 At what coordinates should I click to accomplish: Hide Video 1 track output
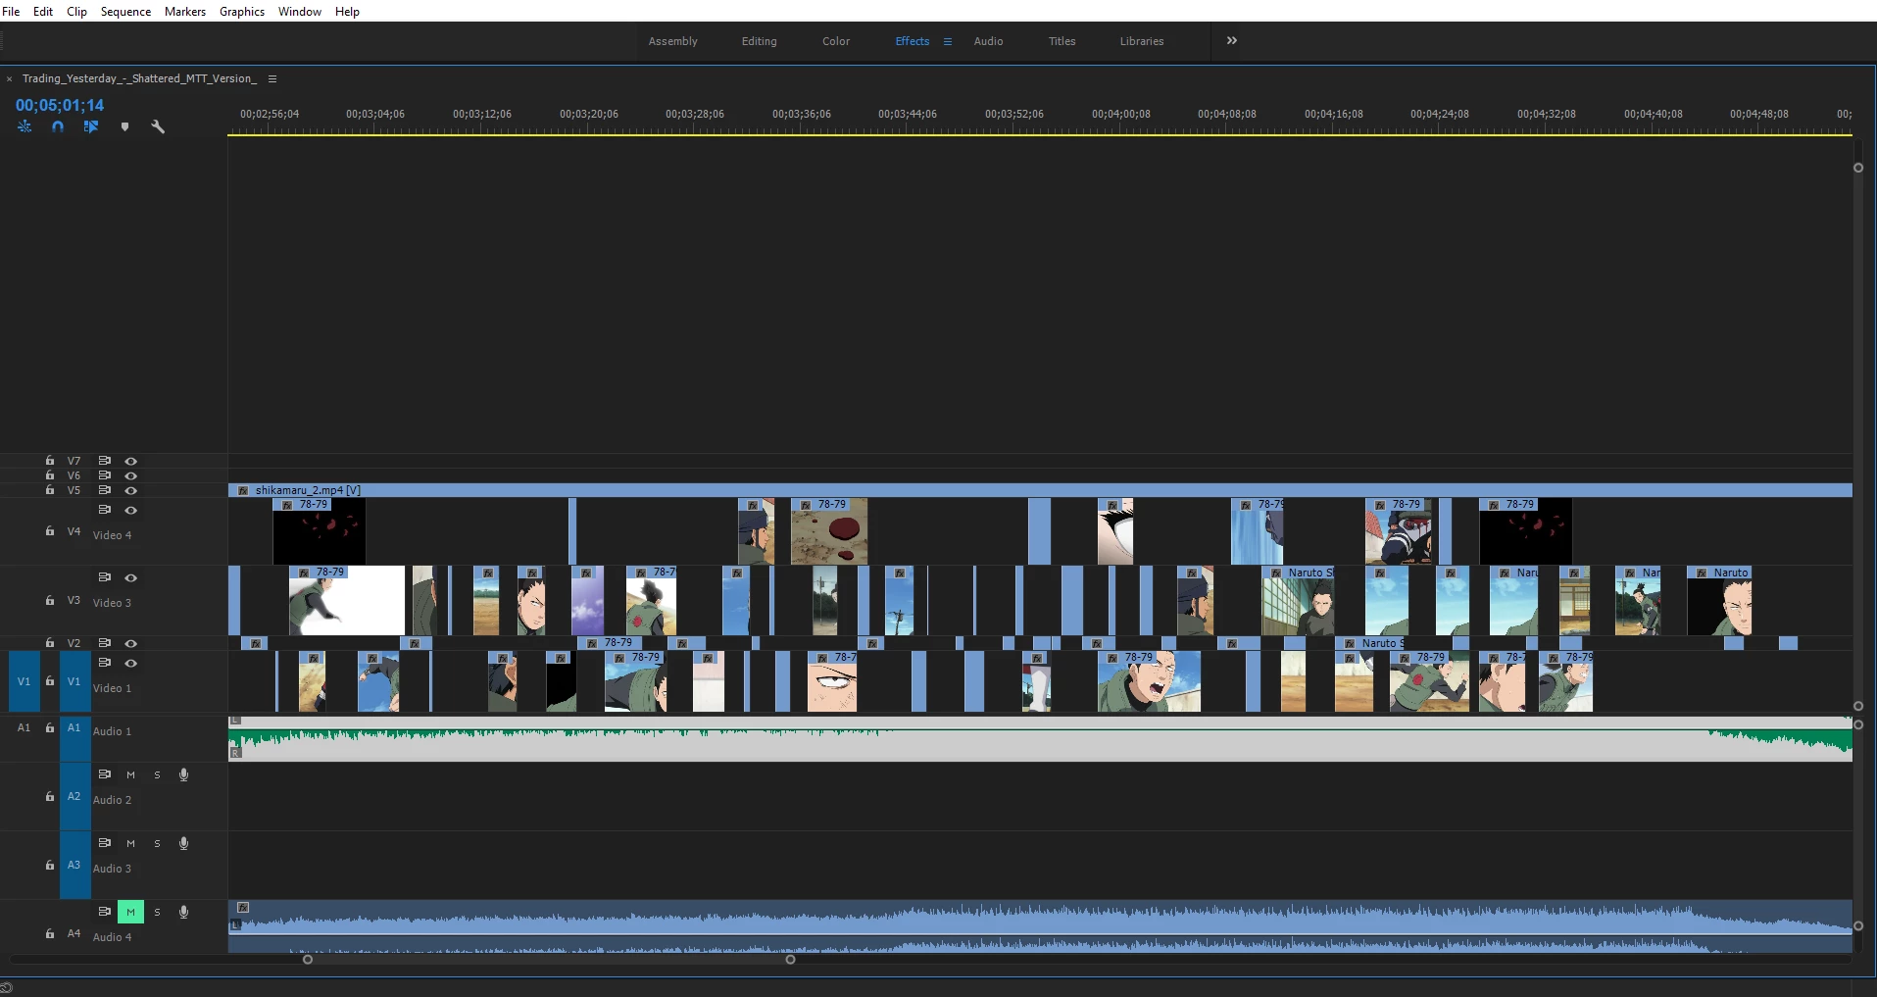(x=130, y=663)
